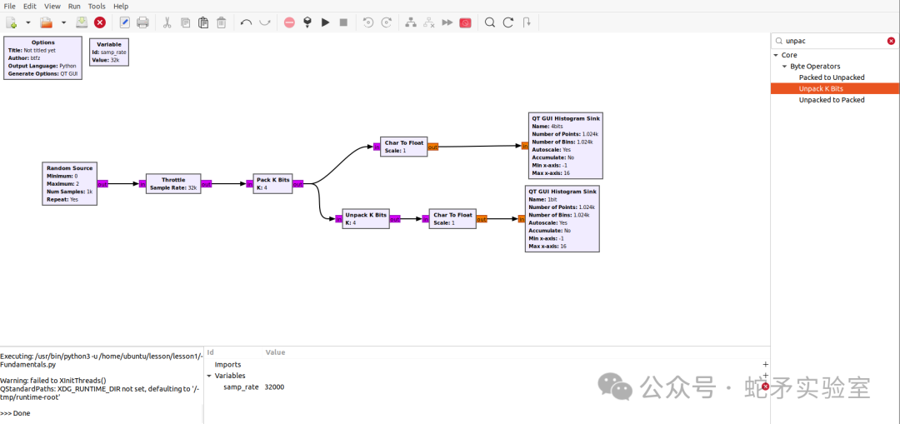
Task: Select the Throttle block
Action: point(172,183)
